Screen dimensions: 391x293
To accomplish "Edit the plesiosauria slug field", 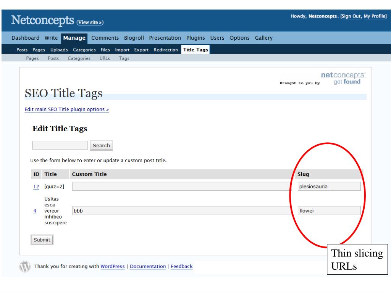I will [x=329, y=186].
